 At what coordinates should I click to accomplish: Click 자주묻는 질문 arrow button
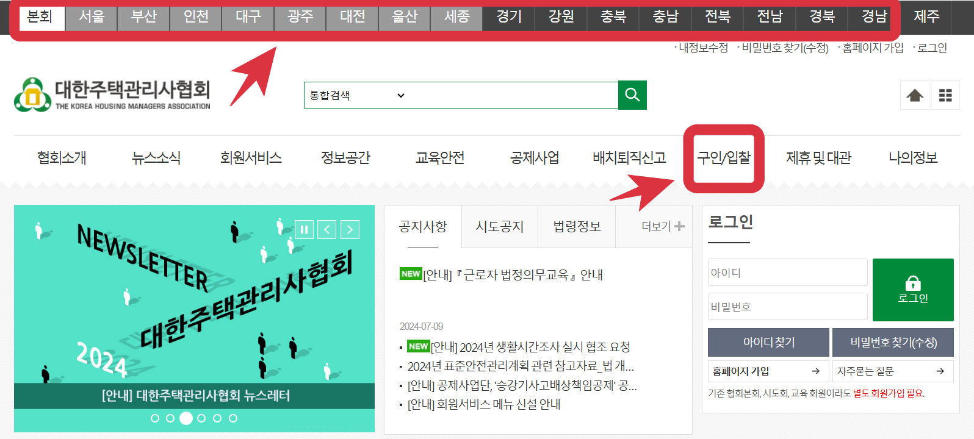(x=893, y=371)
